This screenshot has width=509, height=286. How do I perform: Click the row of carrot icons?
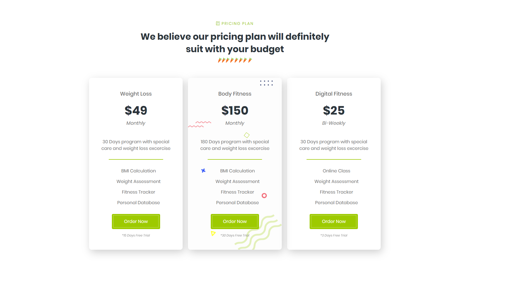point(235,60)
